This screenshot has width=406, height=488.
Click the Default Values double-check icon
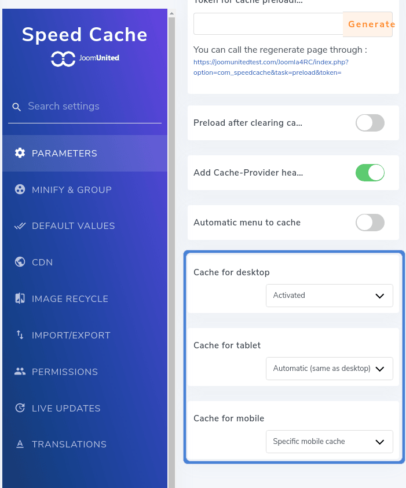(20, 226)
